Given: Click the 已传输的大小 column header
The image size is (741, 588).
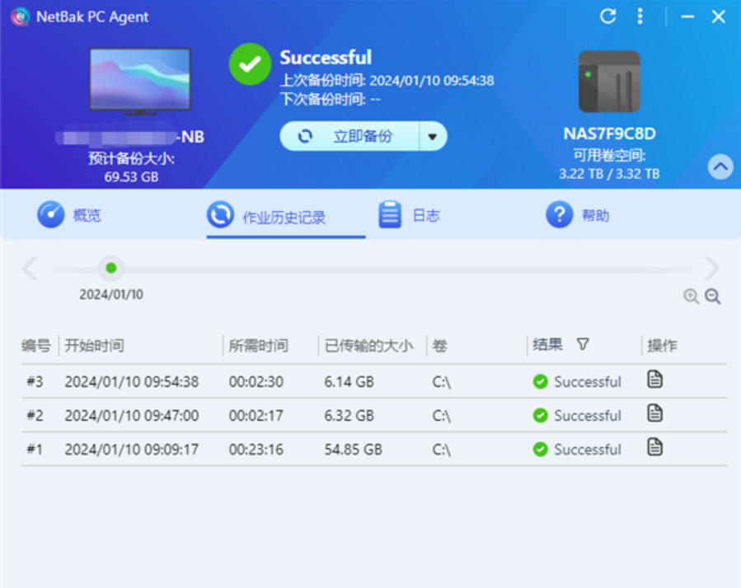Looking at the screenshot, I should click(368, 345).
